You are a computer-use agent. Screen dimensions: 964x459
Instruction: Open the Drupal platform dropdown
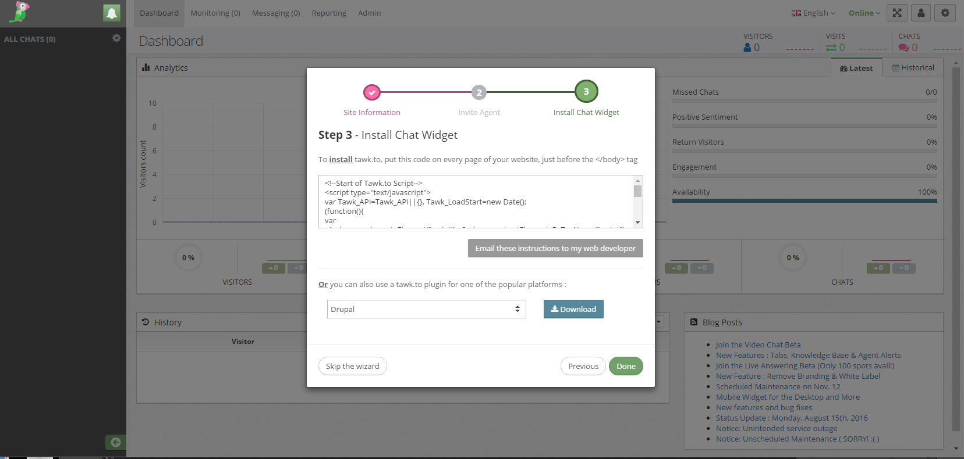point(427,309)
